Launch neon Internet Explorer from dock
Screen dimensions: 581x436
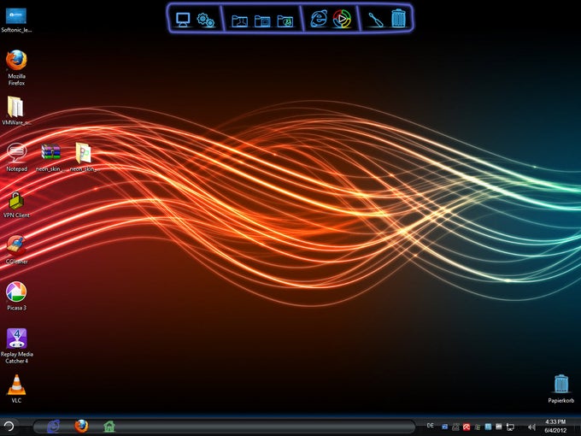click(x=319, y=19)
